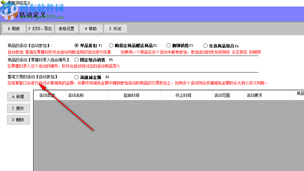Click the red note starting with 在零售时录入这个活动的编号
Image resolution: width=304 pixels, height=171 pixels.
[64, 66]
